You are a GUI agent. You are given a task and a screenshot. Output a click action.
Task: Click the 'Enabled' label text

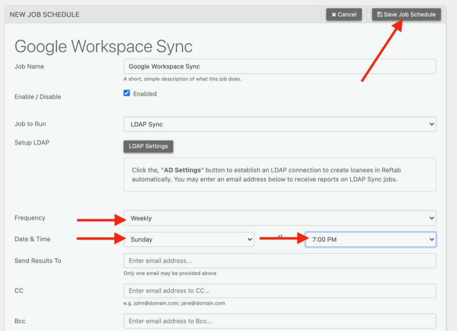(x=145, y=94)
